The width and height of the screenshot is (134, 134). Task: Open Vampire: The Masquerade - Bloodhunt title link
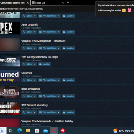click(x=44, y=41)
